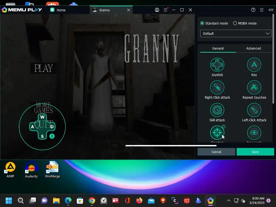Open the key-mapping panel hamburger menu
This screenshot has height=207, width=276.
tap(262, 10)
